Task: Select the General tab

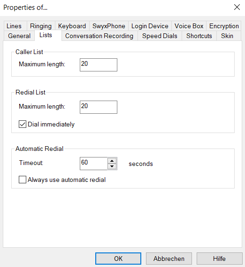Action: (x=19, y=36)
